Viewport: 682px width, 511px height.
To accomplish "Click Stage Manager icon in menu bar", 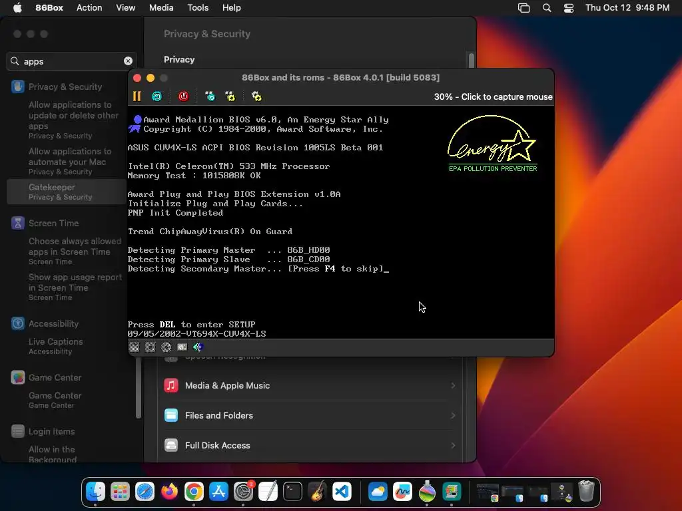I will [523, 8].
